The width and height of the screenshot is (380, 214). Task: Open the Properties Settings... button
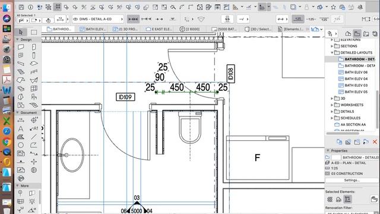click(351, 180)
